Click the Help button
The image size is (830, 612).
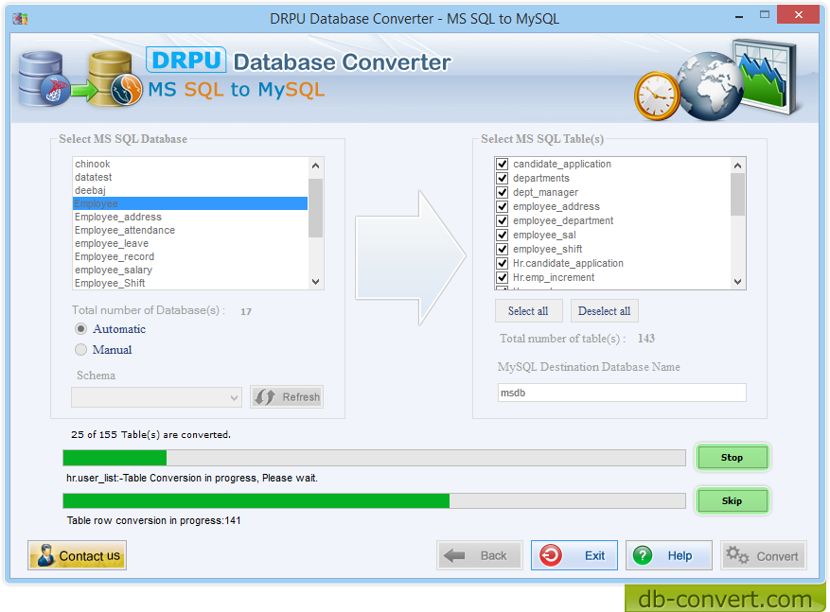point(668,555)
